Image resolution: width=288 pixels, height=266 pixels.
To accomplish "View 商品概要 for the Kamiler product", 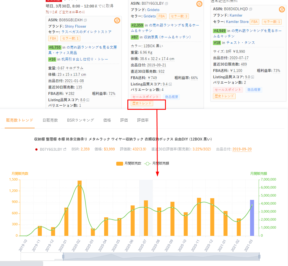I will 254,90.
